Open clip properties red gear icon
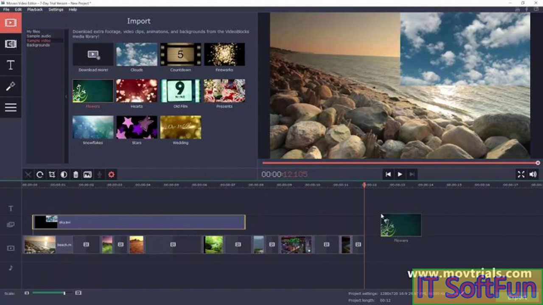Image resolution: width=543 pixels, height=305 pixels. pos(111,175)
